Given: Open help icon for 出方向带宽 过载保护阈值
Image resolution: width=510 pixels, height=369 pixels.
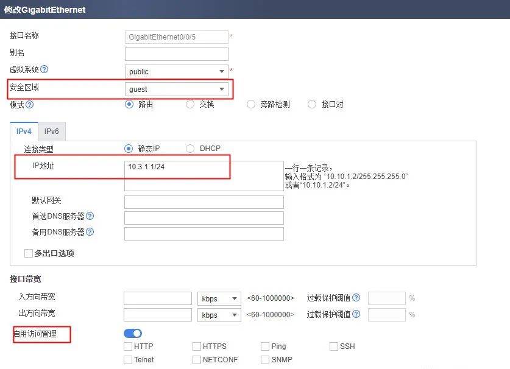Looking at the screenshot, I should pos(356,314).
